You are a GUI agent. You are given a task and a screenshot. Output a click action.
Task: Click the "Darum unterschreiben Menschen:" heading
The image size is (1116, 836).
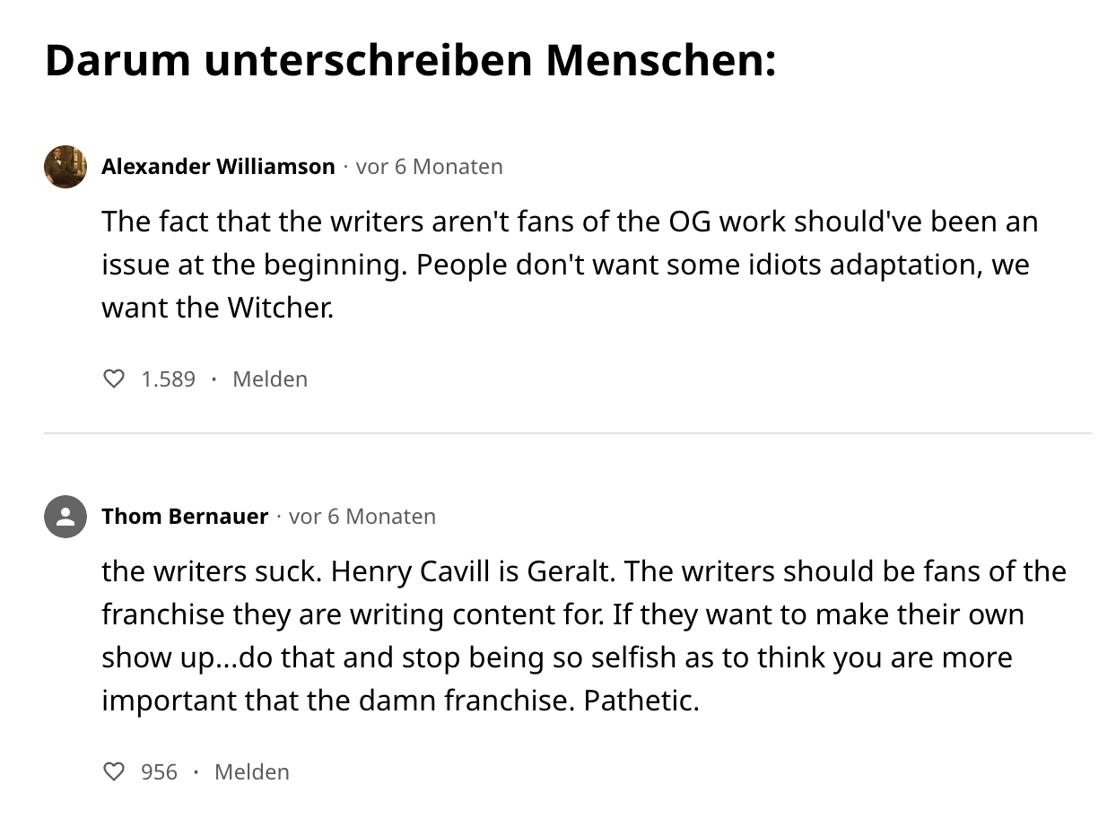pos(410,61)
